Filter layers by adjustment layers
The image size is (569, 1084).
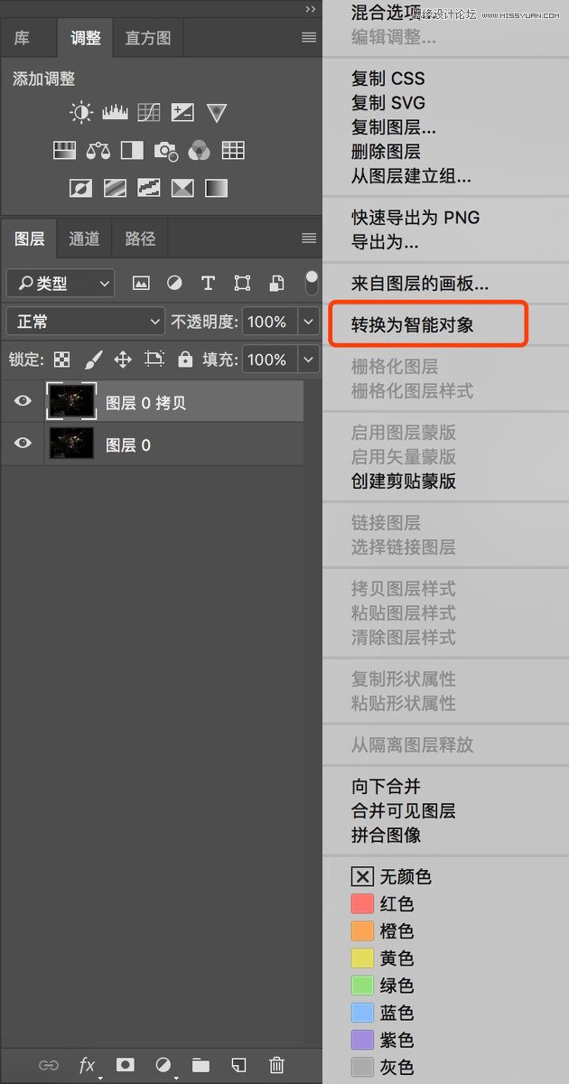tap(174, 284)
